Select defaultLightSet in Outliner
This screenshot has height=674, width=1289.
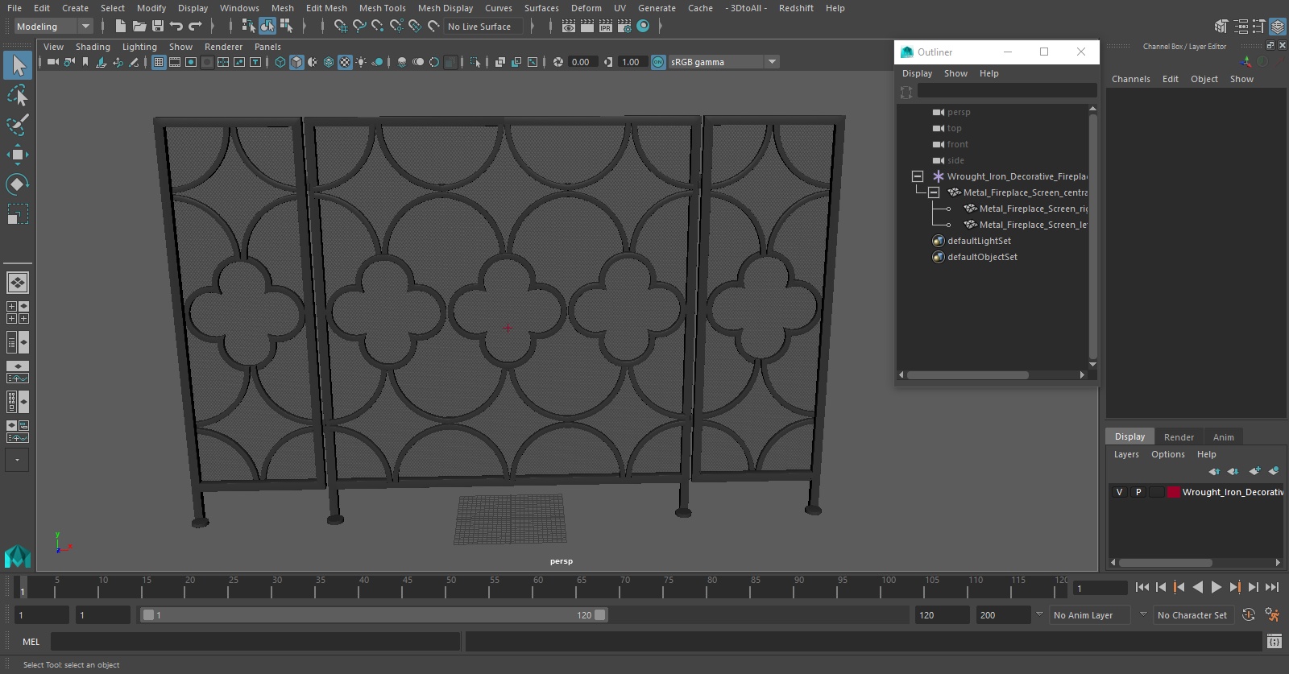coord(979,241)
